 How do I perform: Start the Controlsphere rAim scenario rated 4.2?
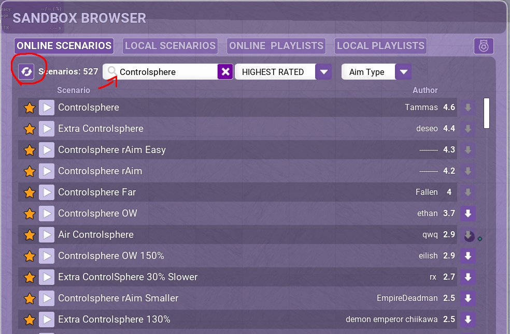tap(47, 171)
